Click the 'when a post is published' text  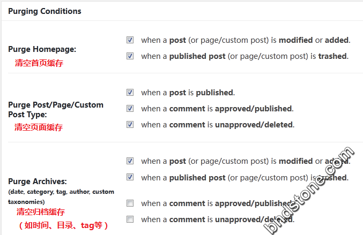click(188, 93)
